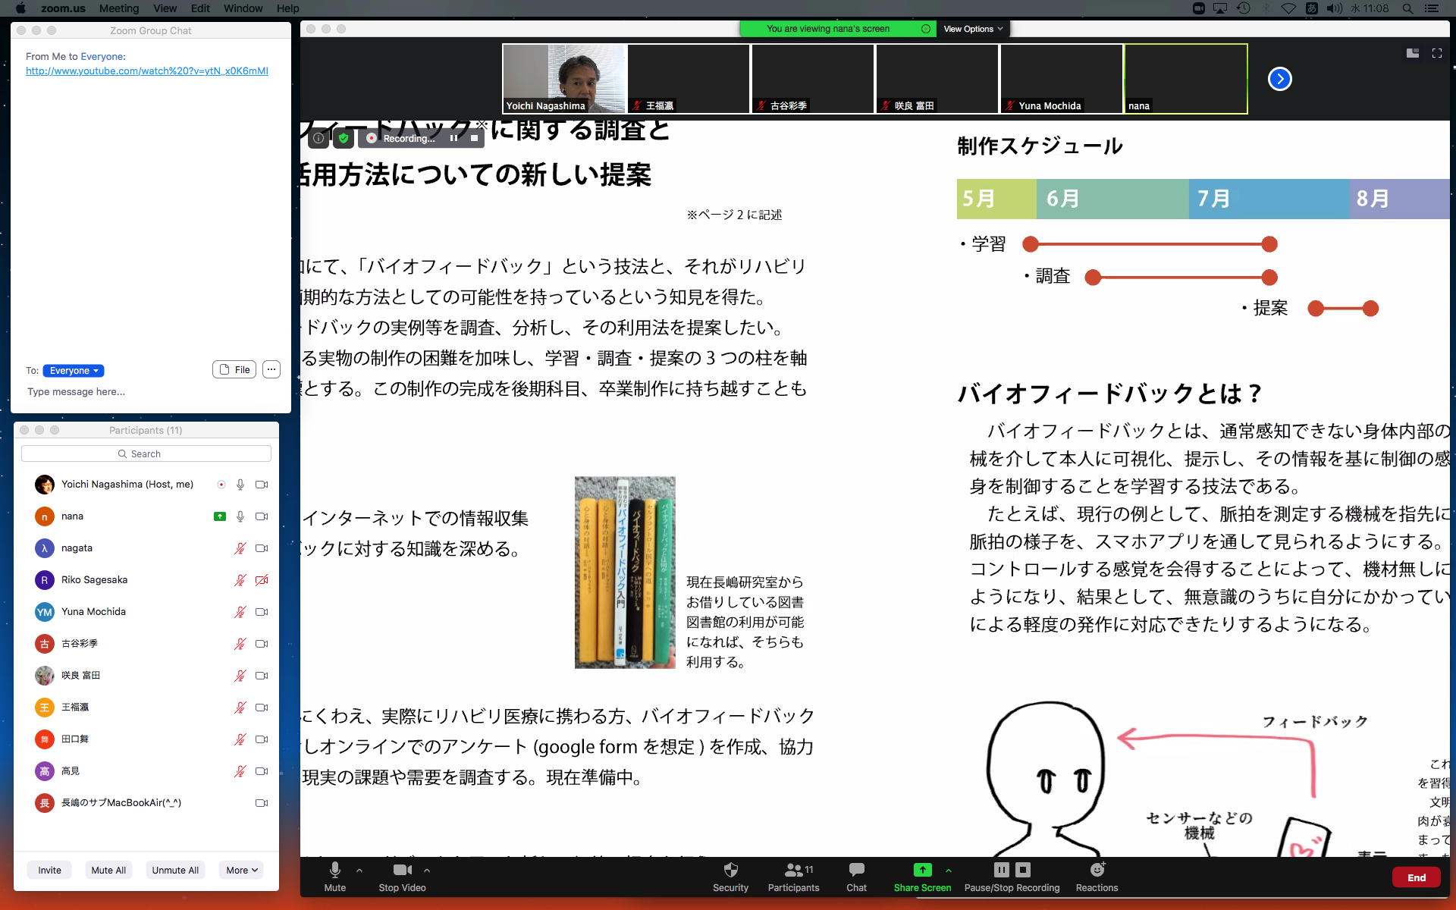Click the green Share Screen icon
The width and height of the screenshot is (1456, 910).
click(x=922, y=870)
